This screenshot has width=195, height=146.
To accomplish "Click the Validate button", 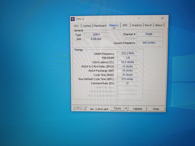I will [137, 109].
